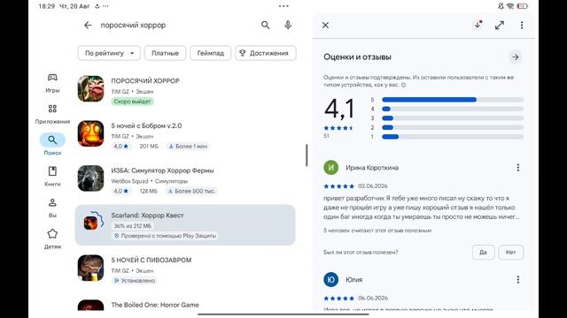Expand Ирина Короткина's review text
The height and width of the screenshot is (318, 567).
(x=422, y=208)
